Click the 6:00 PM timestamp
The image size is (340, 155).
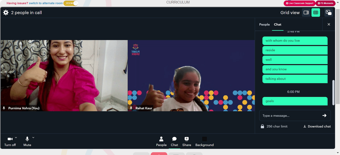pos(293,92)
